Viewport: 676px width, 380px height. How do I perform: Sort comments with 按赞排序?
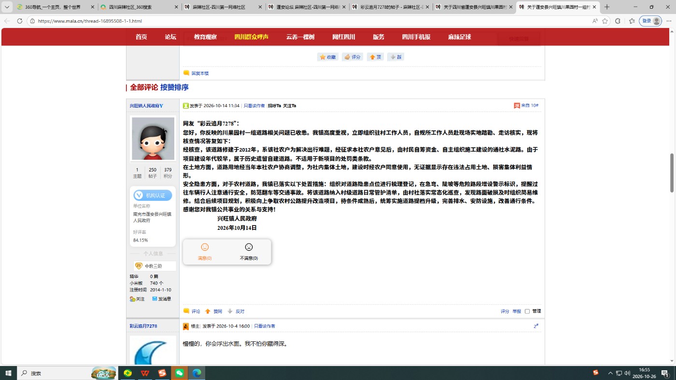pyautogui.click(x=174, y=87)
